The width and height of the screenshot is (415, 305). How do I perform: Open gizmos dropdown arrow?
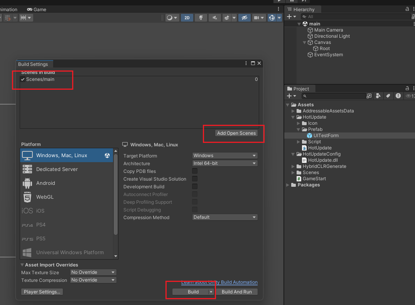[x=280, y=18]
